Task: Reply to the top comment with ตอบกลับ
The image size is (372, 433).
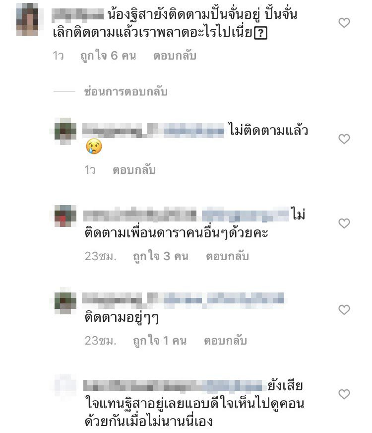Action: [175, 56]
